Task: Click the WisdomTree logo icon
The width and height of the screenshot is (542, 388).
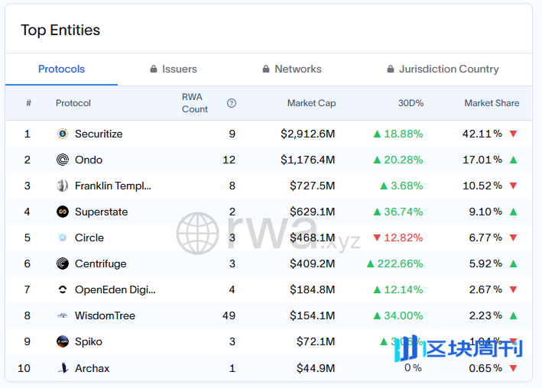Action: click(63, 315)
